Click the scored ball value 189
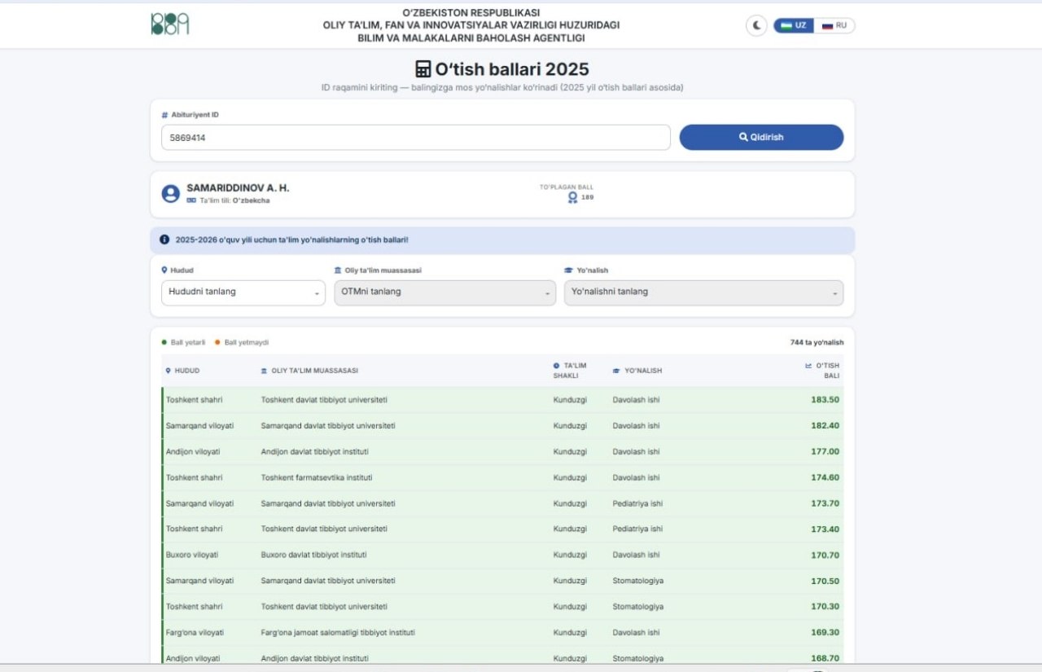1042x672 pixels. pyautogui.click(x=587, y=197)
